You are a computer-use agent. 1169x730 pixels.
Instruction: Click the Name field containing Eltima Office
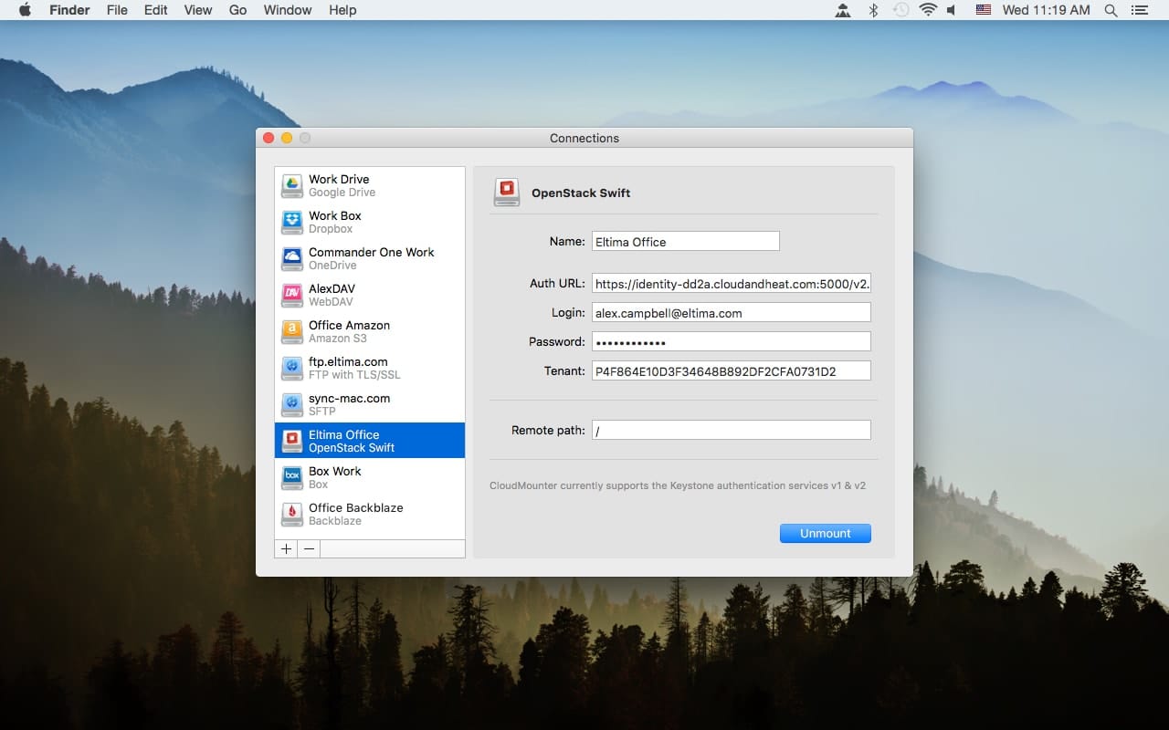point(686,241)
